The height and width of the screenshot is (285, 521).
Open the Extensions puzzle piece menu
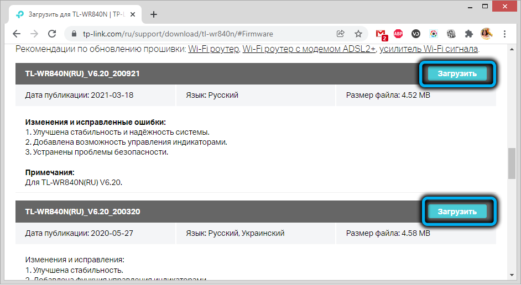point(468,34)
